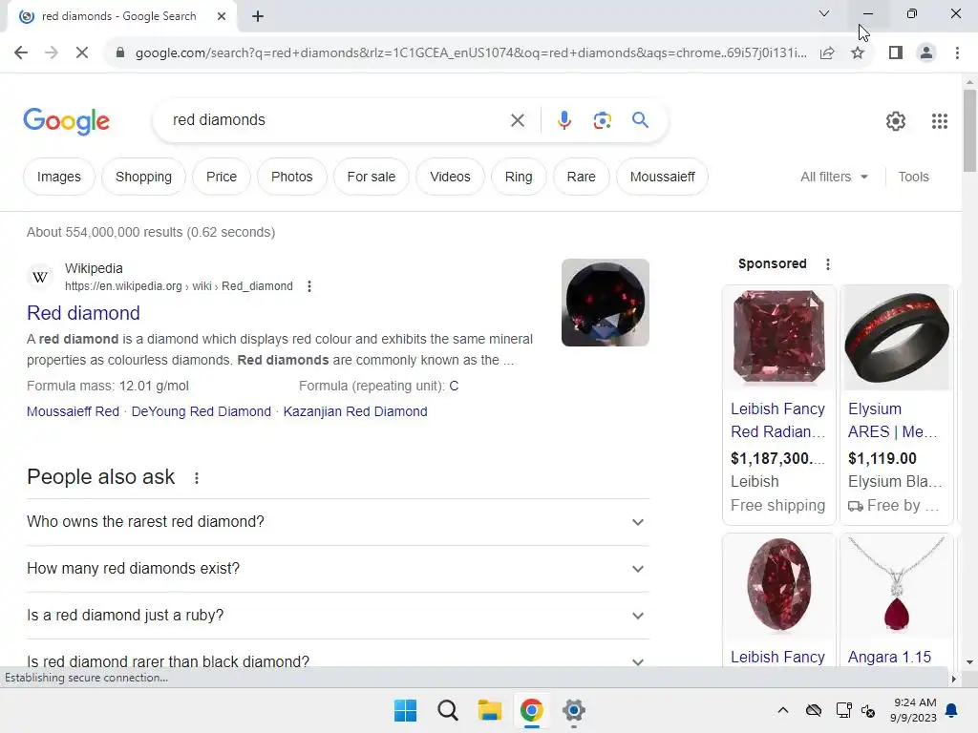
Task: Click the padlock site info icon
Action: tap(120, 53)
